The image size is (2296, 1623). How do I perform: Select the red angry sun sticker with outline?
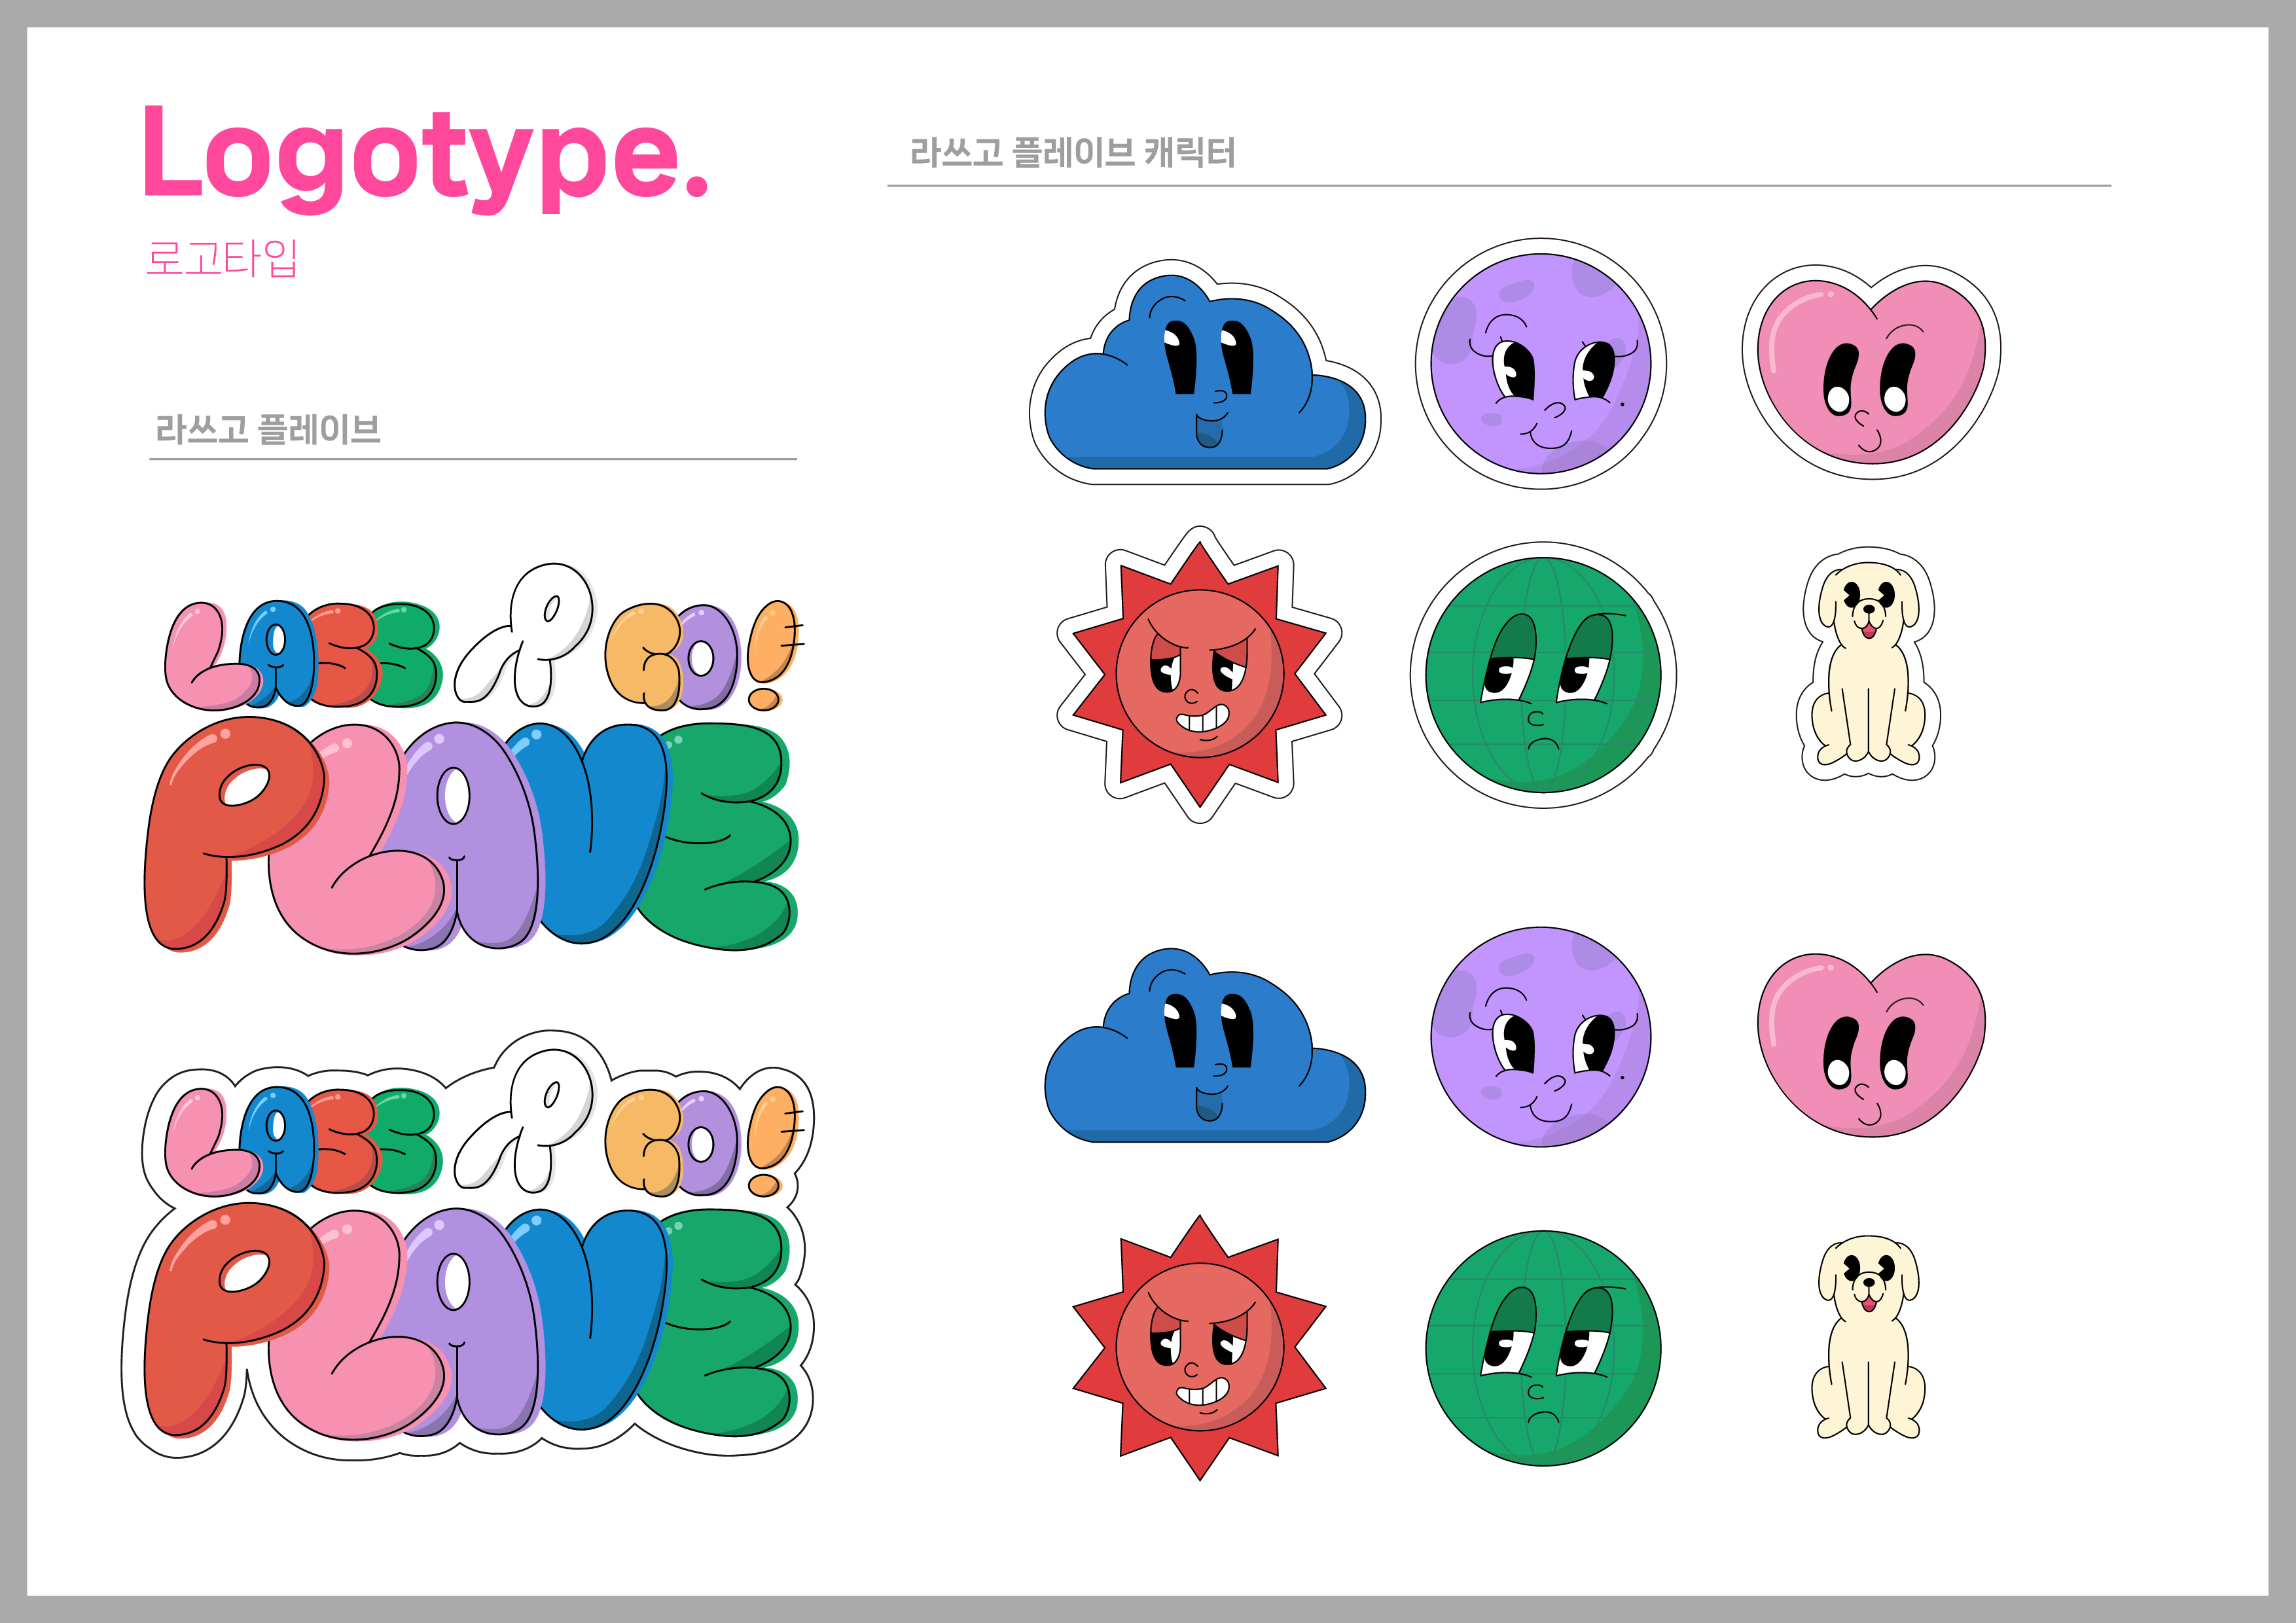point(1199,674)
